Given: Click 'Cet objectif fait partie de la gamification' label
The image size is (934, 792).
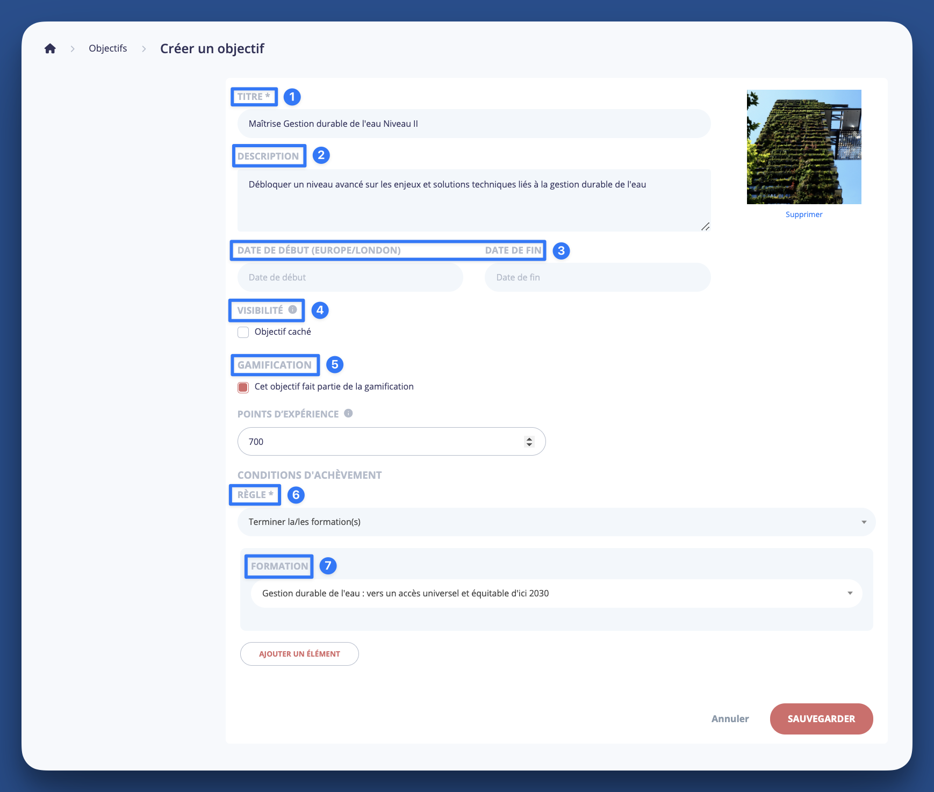Looking at the screenshot, I should pos(334,387).
